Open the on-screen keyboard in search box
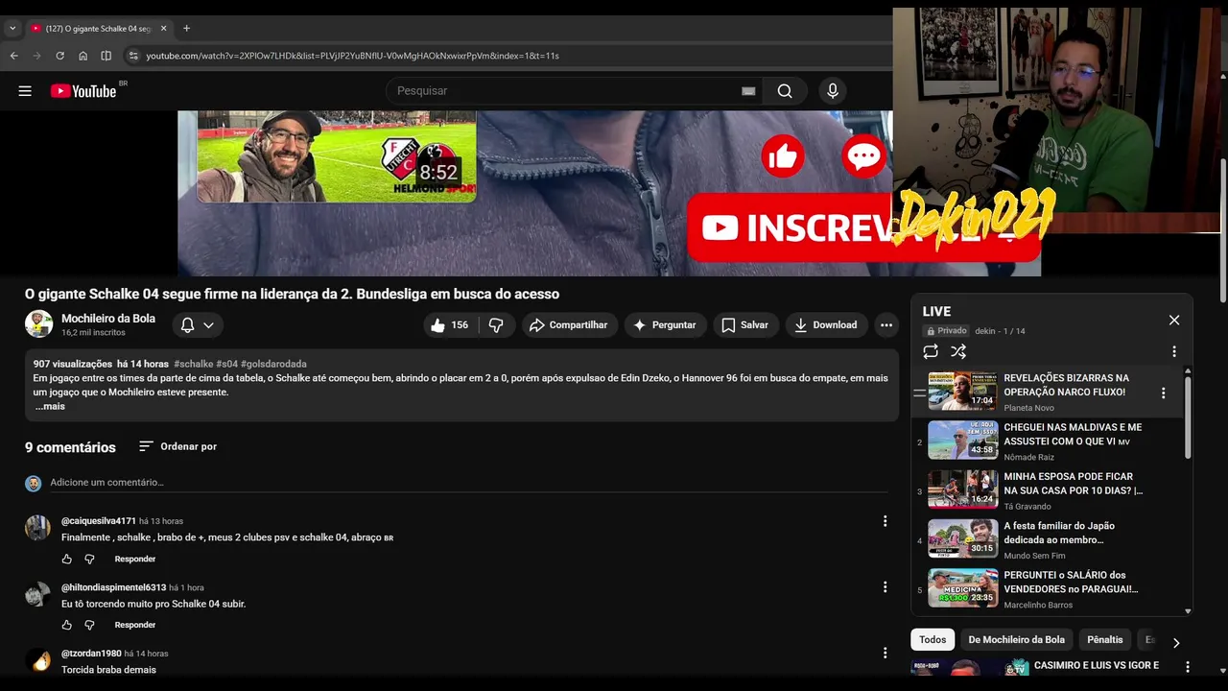The width and height of the screenshot is (1228, 691). pyautogui.click(x=748, y=91)
